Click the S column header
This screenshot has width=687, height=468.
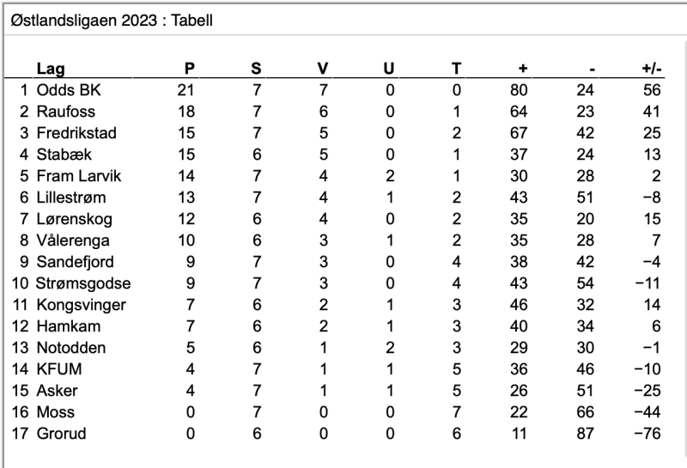point(256,69)
